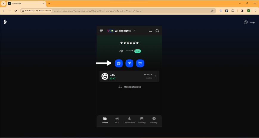Bookmark this page with the star icon
This screenshot has height=138, width=259.
pos(212,11)
